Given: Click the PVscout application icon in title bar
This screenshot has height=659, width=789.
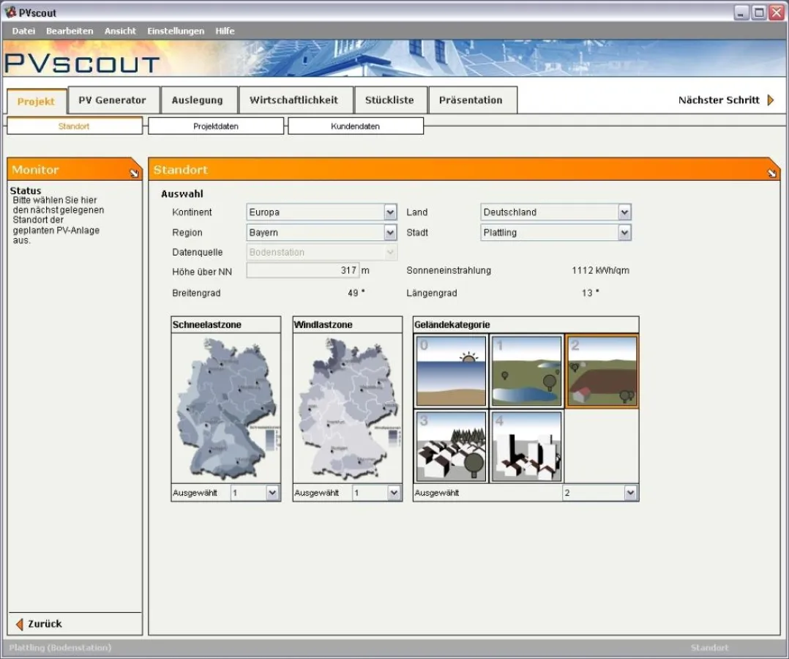Looking at the screenshot, I should click(x=10, y=12).
